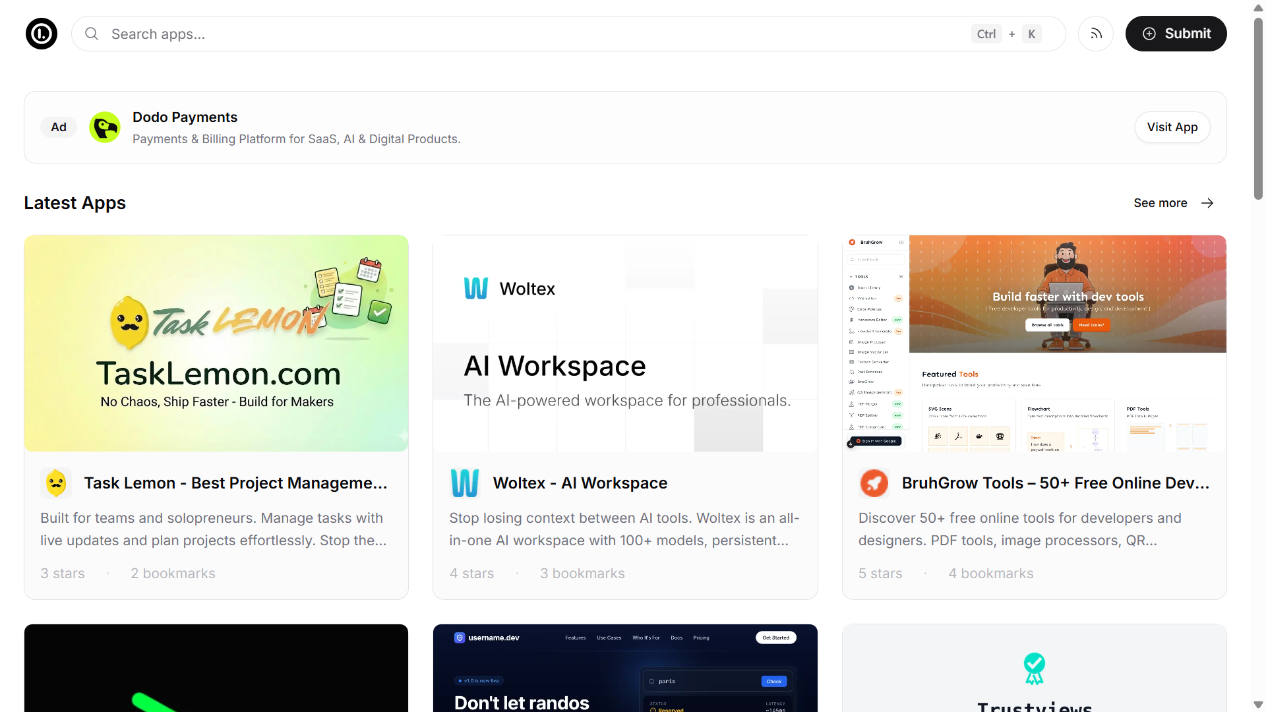The height and width of the screenshot is (712, 1266).
Task: Click the Visit App button
Action: point(1172,127)
